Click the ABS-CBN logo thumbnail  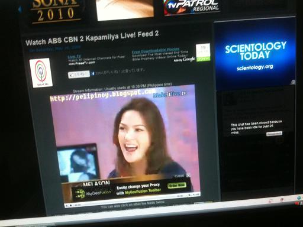tap(41, 73)
